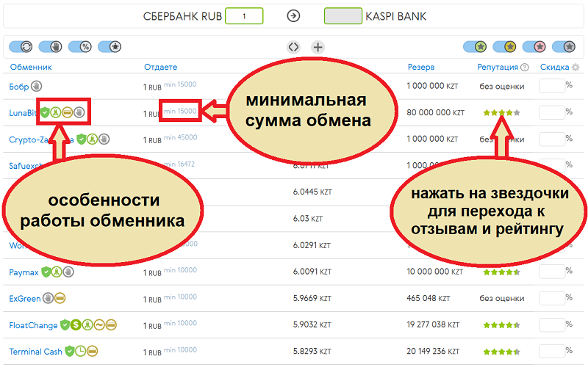Toggle the pink star reputation filter
588x370 pixels.
tap(534, 47)
